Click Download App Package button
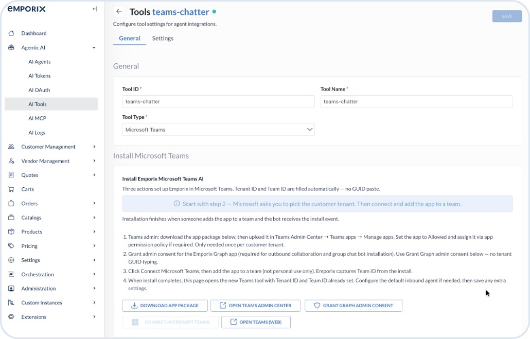530x339 pixels. 165,306
